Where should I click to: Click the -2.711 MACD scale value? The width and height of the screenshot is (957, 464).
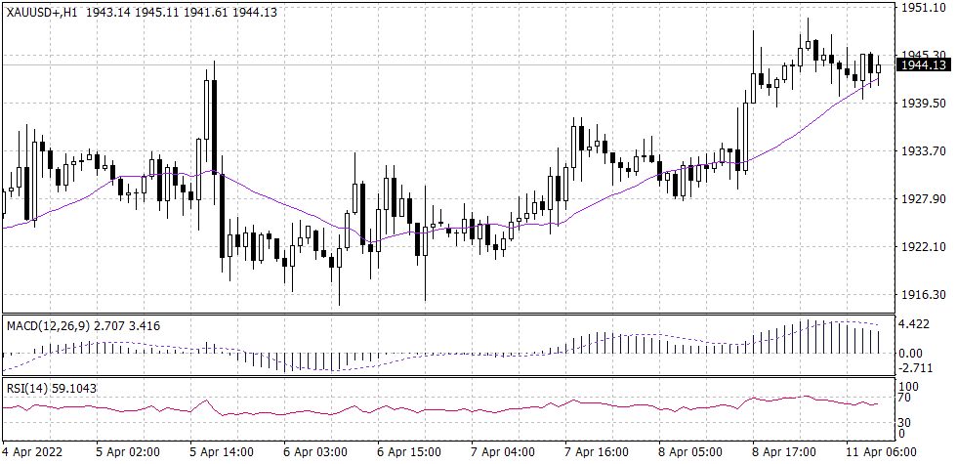click(x=918, y=368)
